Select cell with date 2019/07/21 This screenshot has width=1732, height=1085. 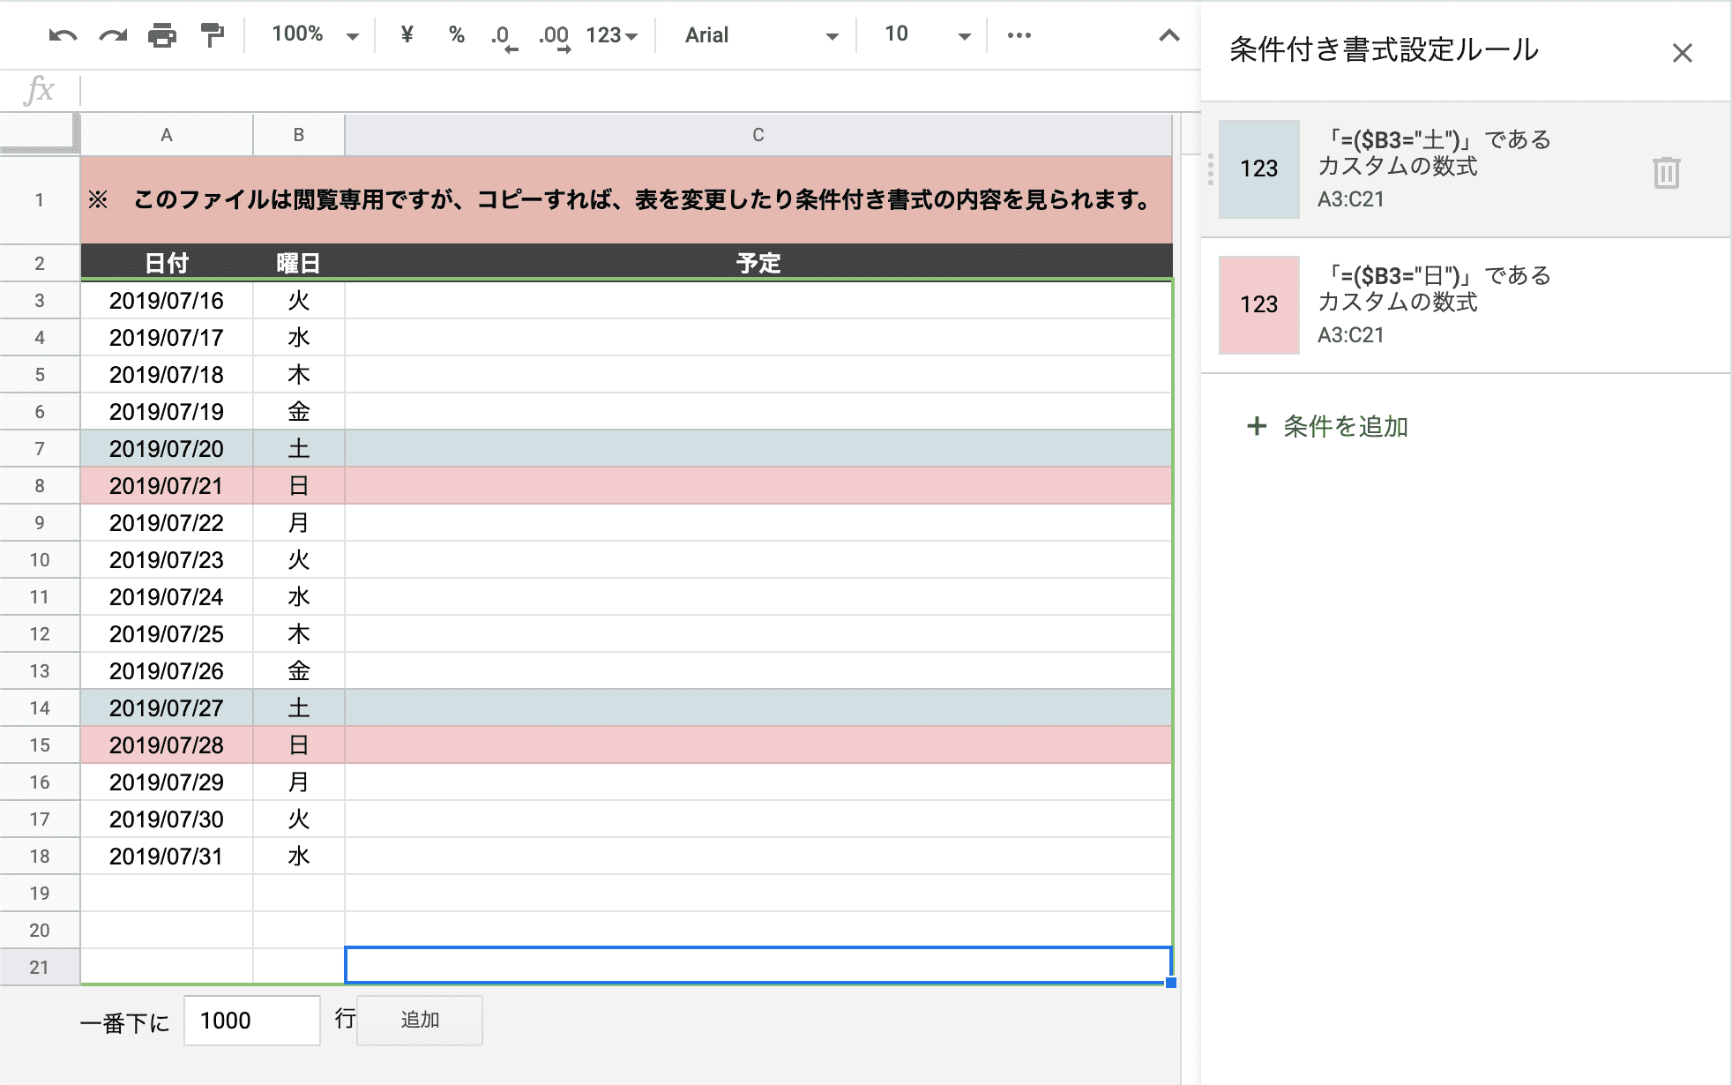click(167, 486)
